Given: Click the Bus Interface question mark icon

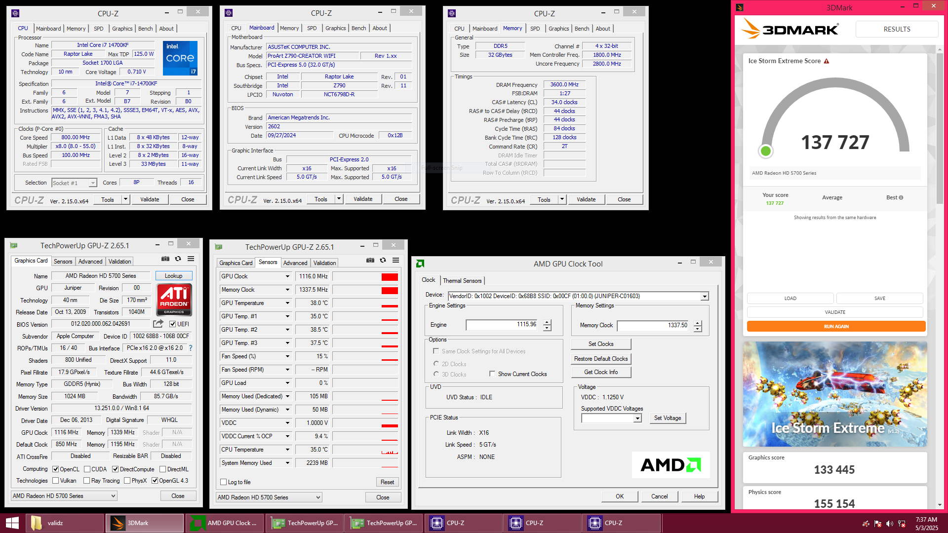Looking at the screenshot, I should (x=191, y=348).
